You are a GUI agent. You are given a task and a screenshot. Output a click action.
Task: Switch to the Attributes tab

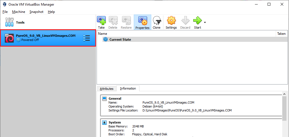point(106,89)
